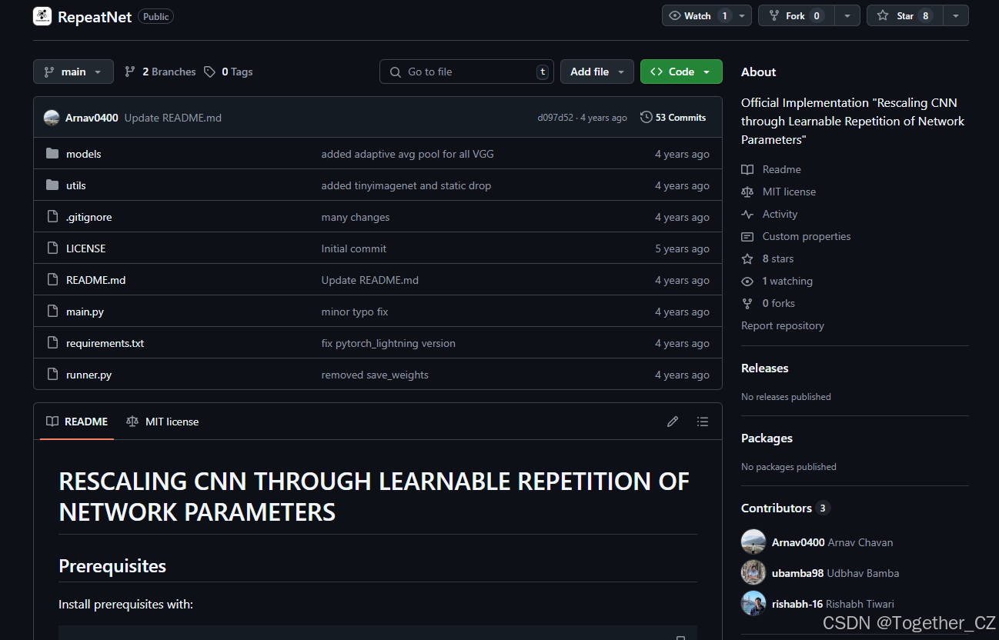The height and width of the screenshot is (640, 999).
Task: Click the MIT license scale icon in About
Action: click(x=747, y=192)
